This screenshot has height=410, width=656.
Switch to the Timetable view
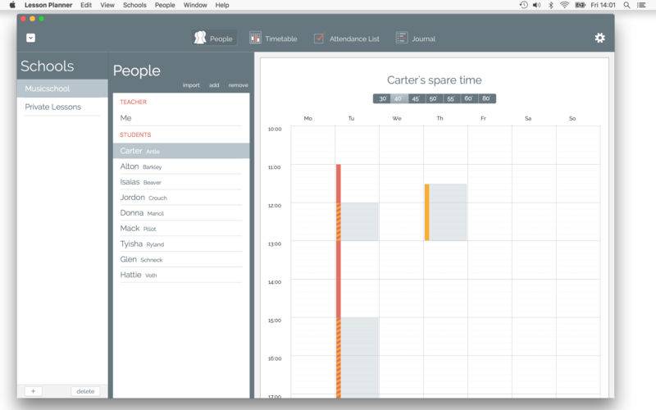click(255, 38)
